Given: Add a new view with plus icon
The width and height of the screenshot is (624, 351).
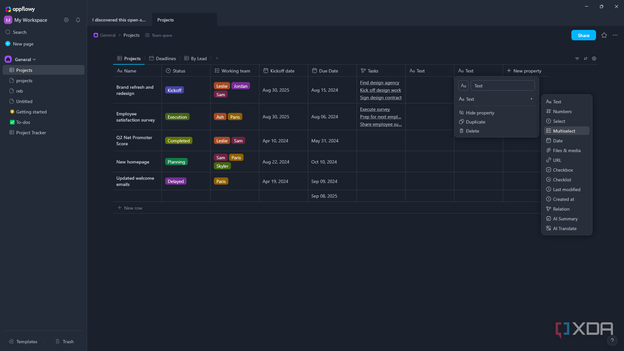Looking at the screenshot, I should (217, 58).
